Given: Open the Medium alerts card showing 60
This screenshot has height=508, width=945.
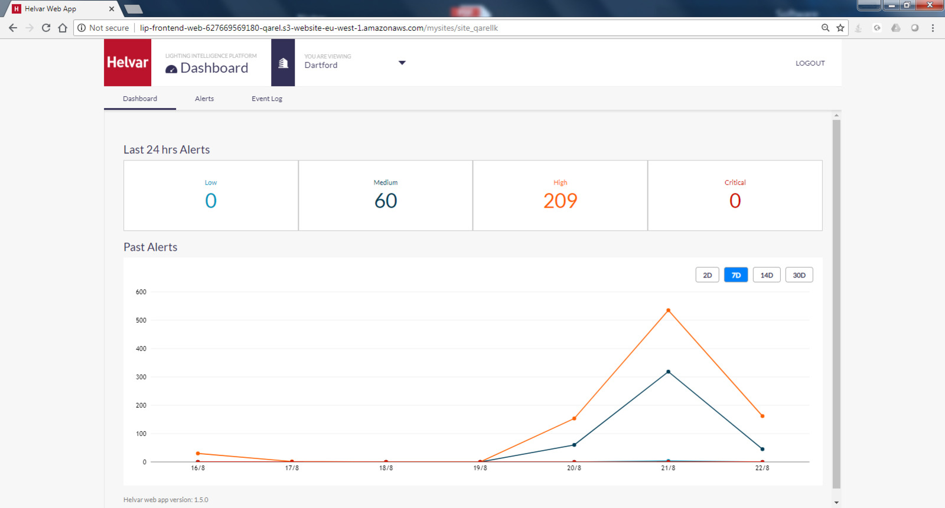Looking at the screenshot, I should (x=386, y=195).
